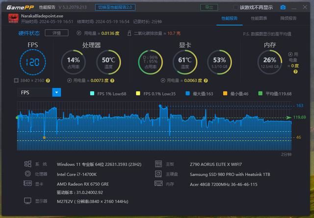The width and height of the screenshot is (314, 218).
Task: Click the help icon beside CO2 emissions
Action: (x=185, y=33)
